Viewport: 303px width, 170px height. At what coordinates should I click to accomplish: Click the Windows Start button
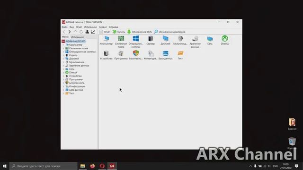click(5, 166)
